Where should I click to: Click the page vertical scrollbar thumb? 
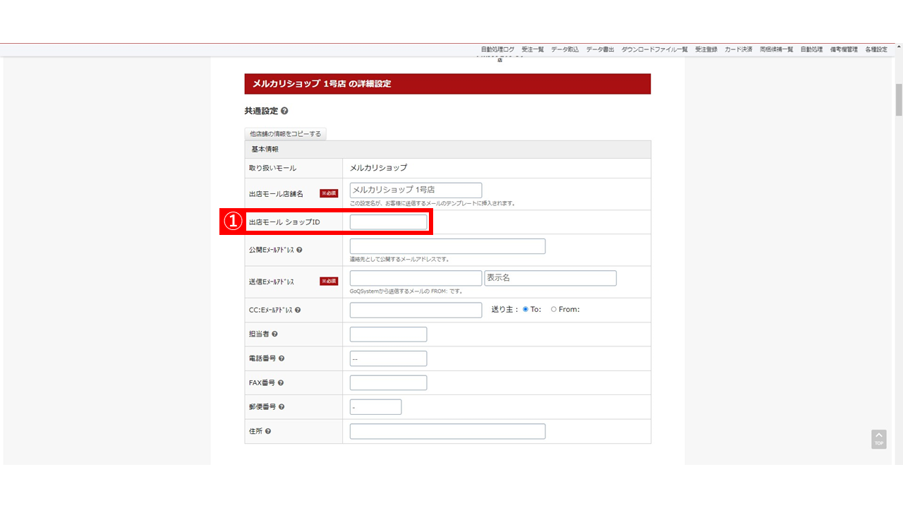(899, 99)
